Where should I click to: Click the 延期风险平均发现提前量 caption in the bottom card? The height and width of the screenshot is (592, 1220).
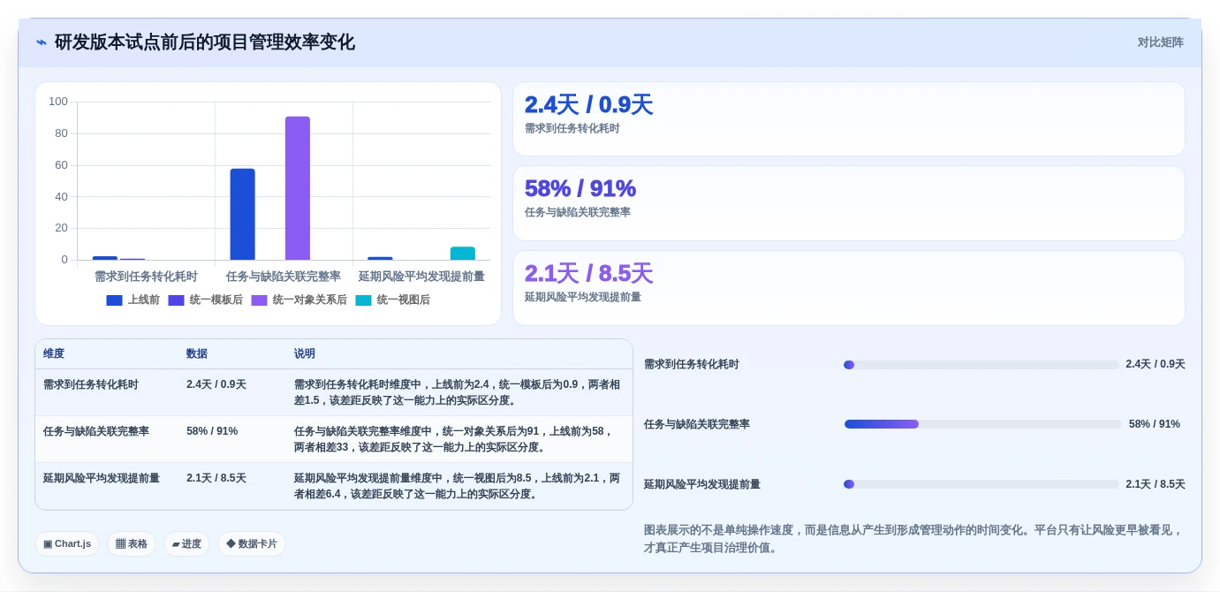583,298
